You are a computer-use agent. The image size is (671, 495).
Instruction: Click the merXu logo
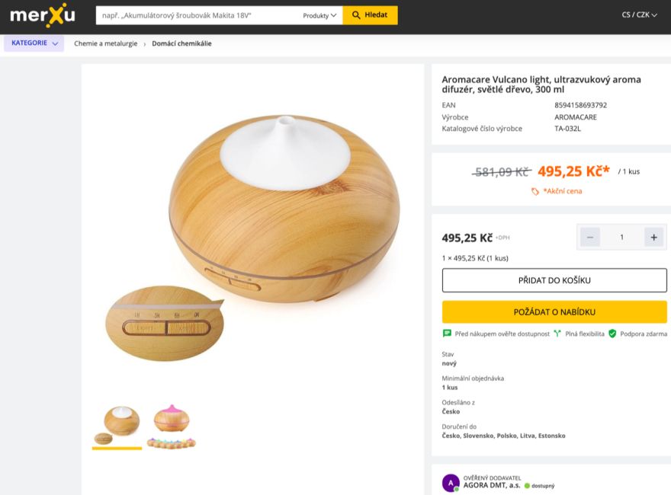43,14
